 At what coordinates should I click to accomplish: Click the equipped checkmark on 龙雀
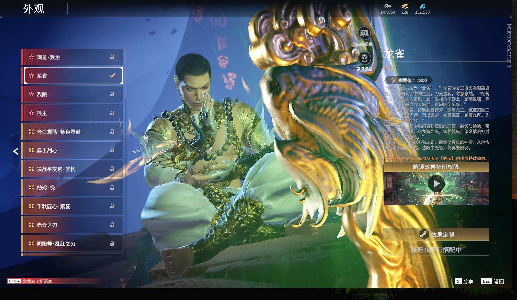[x=112, y=76]
